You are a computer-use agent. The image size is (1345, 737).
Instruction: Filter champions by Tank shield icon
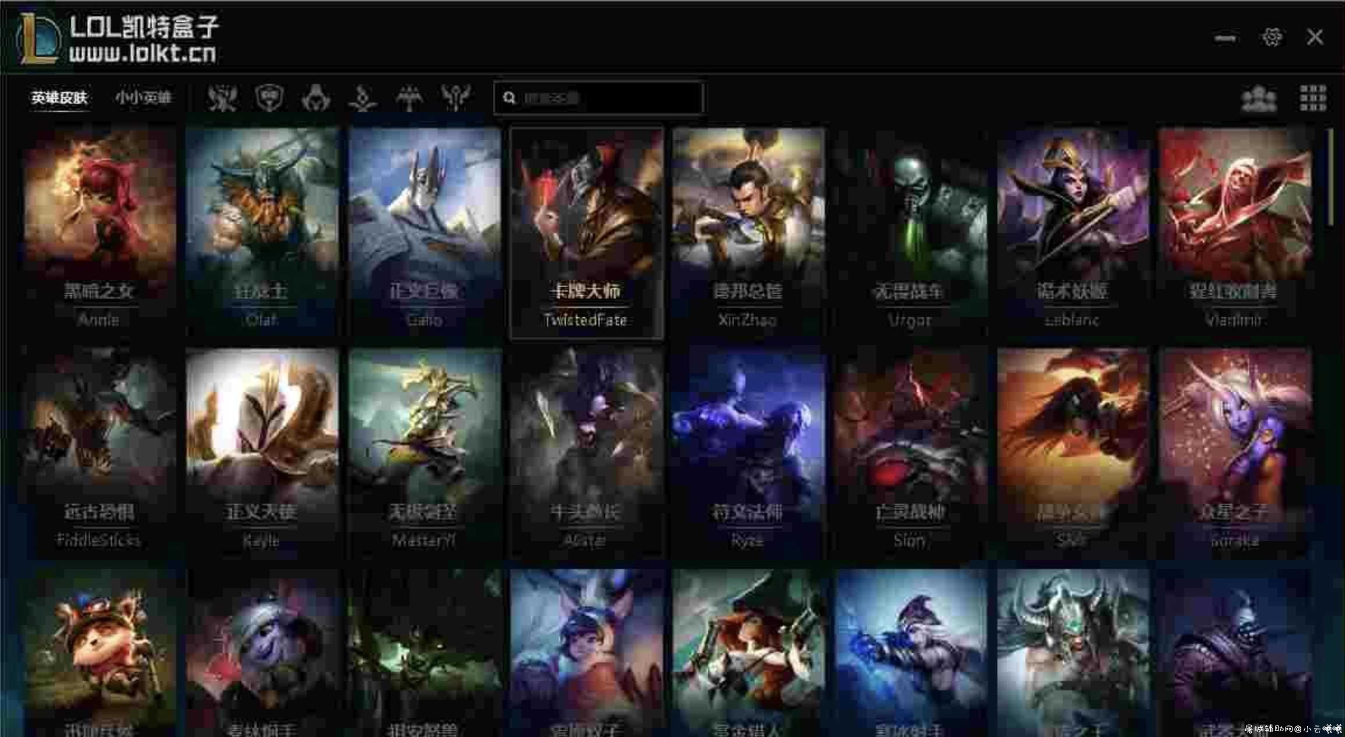[x=269, y=97]
